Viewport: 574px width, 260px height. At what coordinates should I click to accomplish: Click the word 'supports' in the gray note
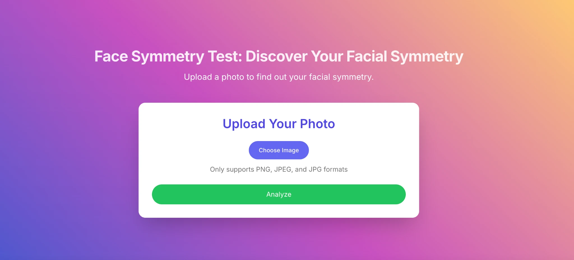(x=240, y=170)
